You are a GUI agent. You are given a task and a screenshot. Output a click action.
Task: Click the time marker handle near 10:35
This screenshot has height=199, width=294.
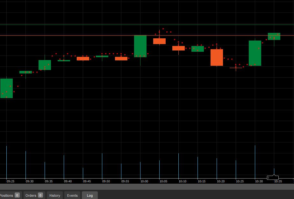coord(273,177)
